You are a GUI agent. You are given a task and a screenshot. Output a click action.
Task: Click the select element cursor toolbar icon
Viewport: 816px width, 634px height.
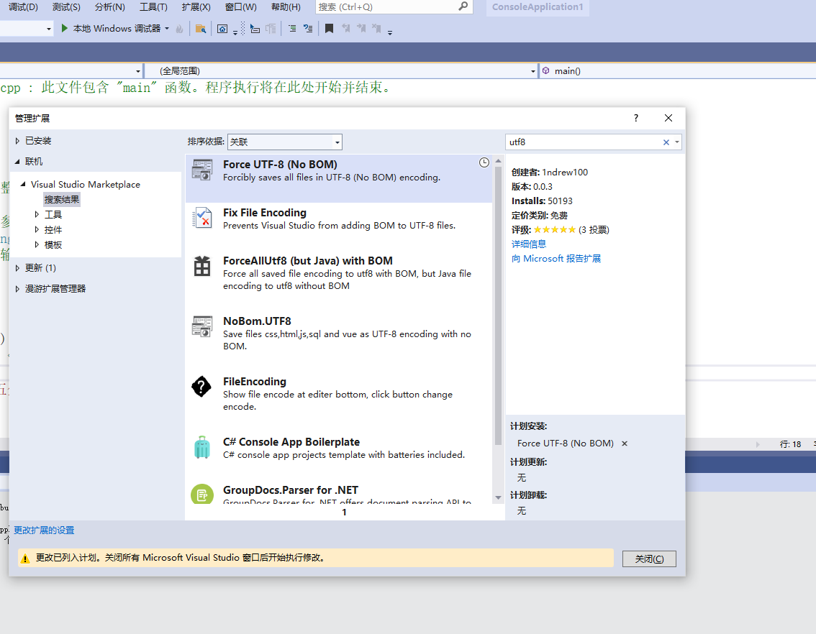(x=255, y=29)
